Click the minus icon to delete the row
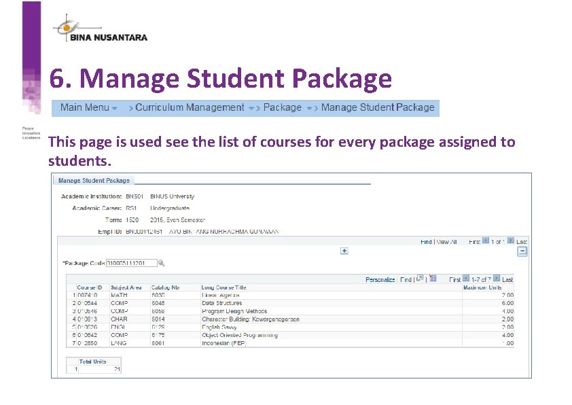This screenshot has height=405, width=572. 522,250
